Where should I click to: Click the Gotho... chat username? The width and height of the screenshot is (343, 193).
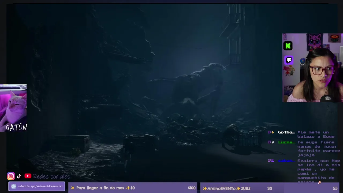pyautogui.click(x=286, y=132)
